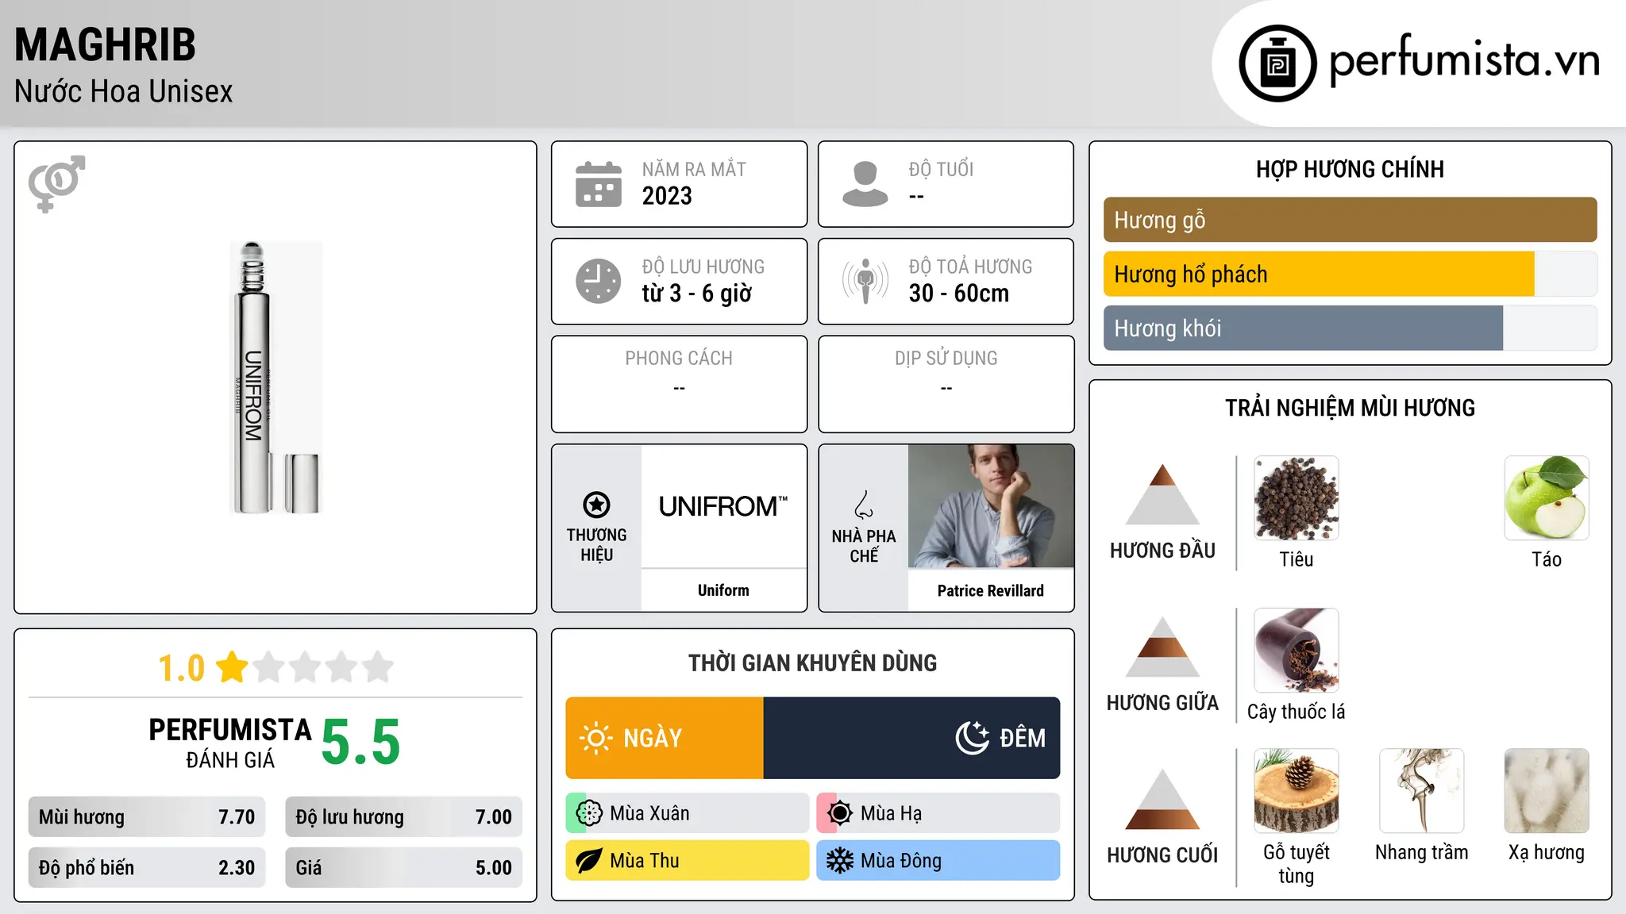Click the longevity value từ 3 - 6 giờ
This screenshot has height=914, width=1626.
(696, 294)
